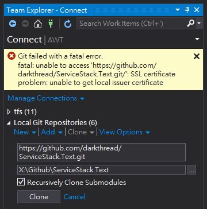Go to Team Explorer Home icon
This screenshot has height=209, width=207.
click(x=38, y=24)
